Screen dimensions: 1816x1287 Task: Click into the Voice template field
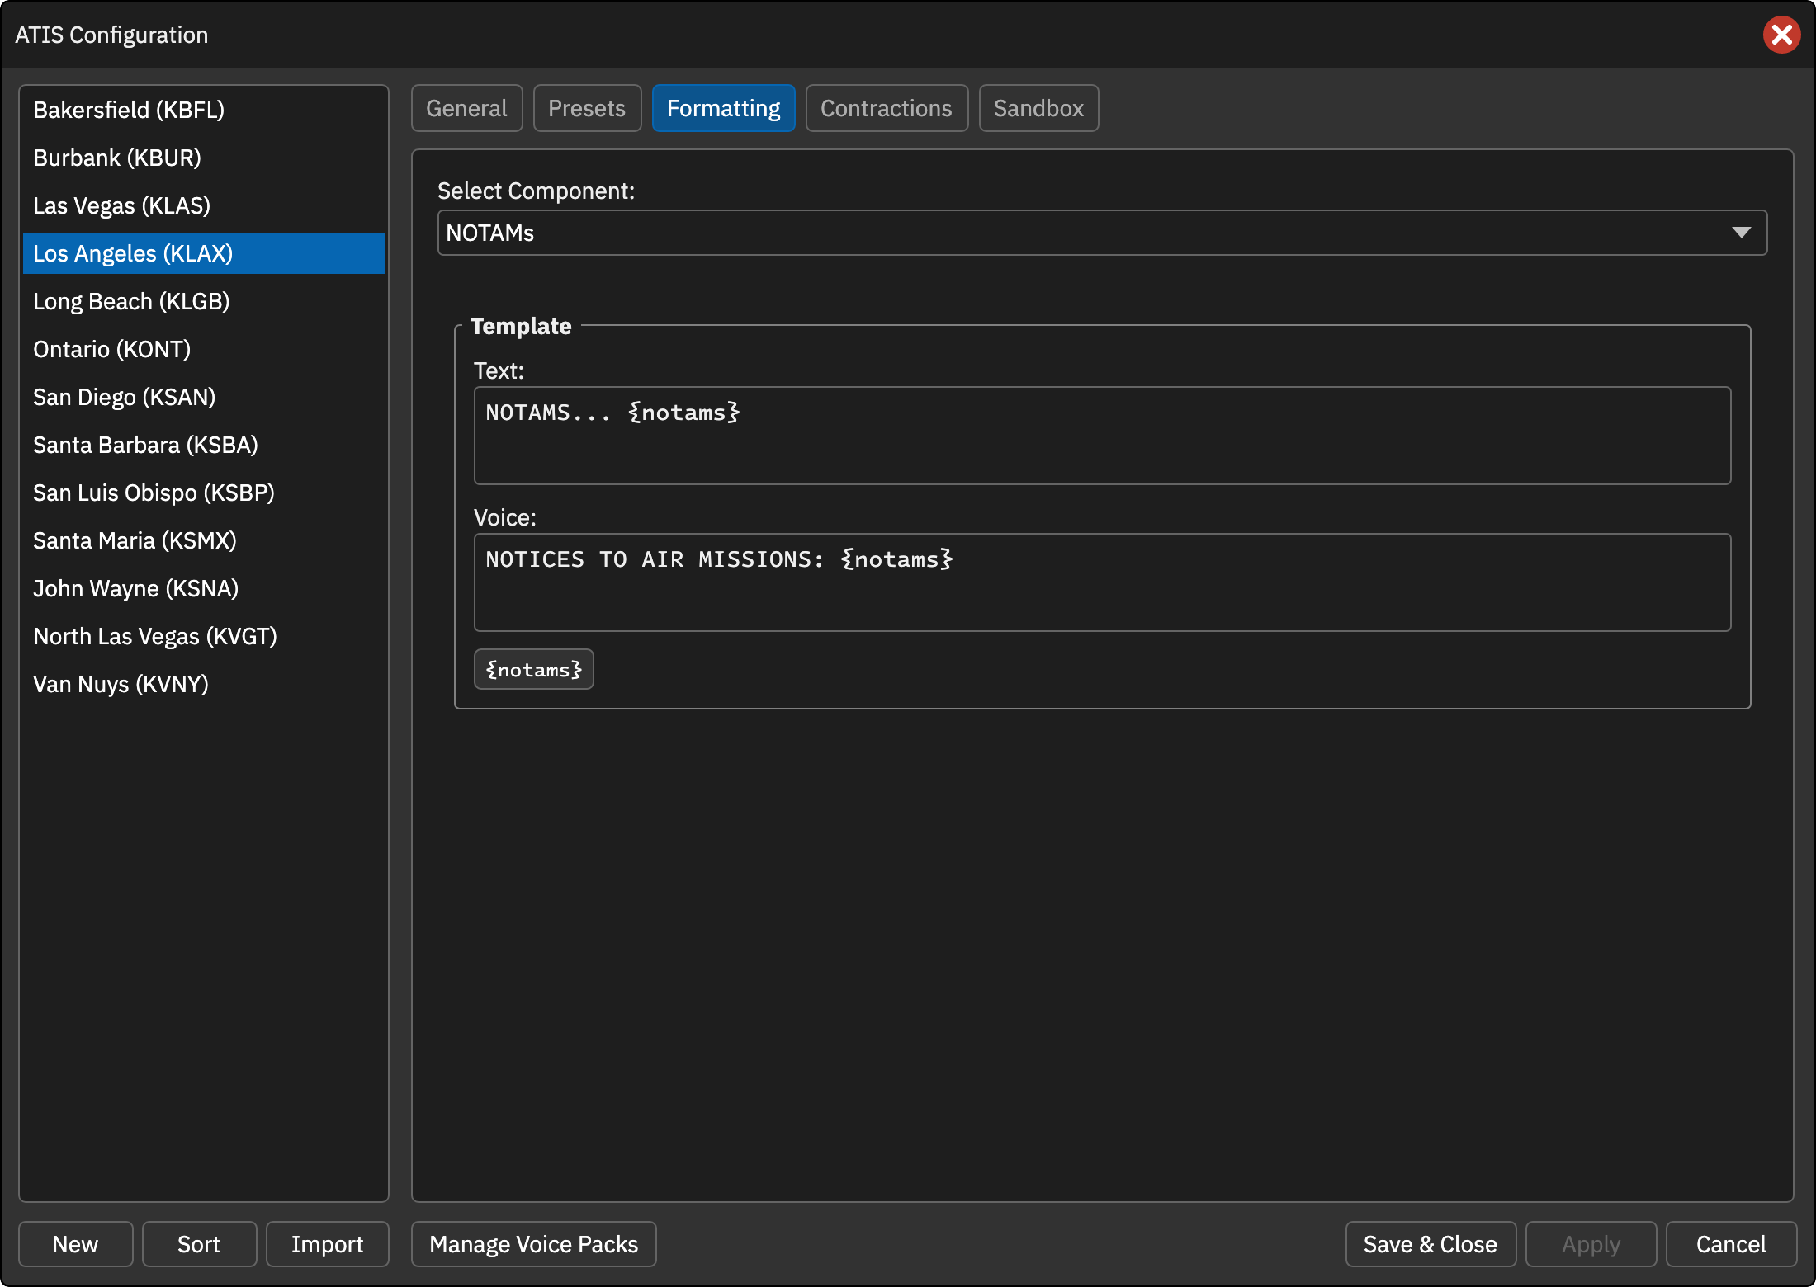click(x=1102, y=582)
